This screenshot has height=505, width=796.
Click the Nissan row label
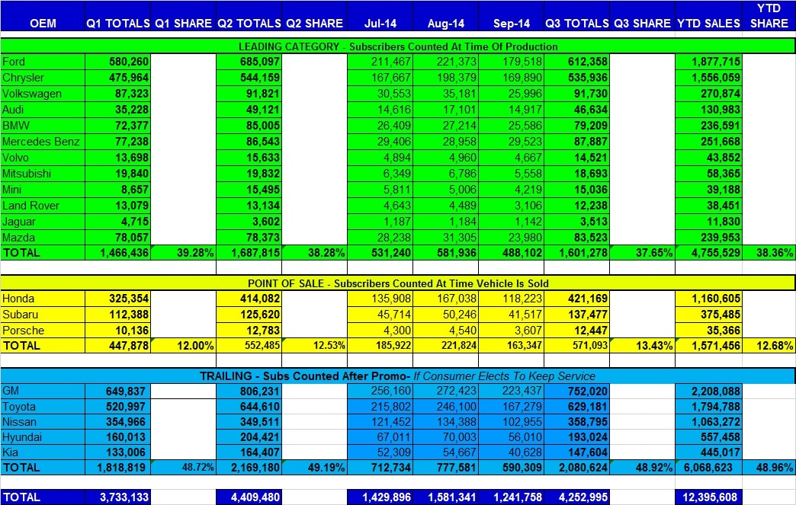click(43, 422)
